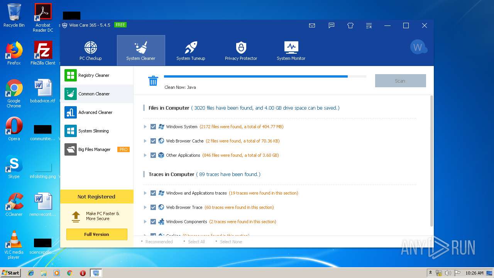Screen dimensions: 494x278
Task: Open Firefox desktop shortcut
Action: click(x=14, y=54)
